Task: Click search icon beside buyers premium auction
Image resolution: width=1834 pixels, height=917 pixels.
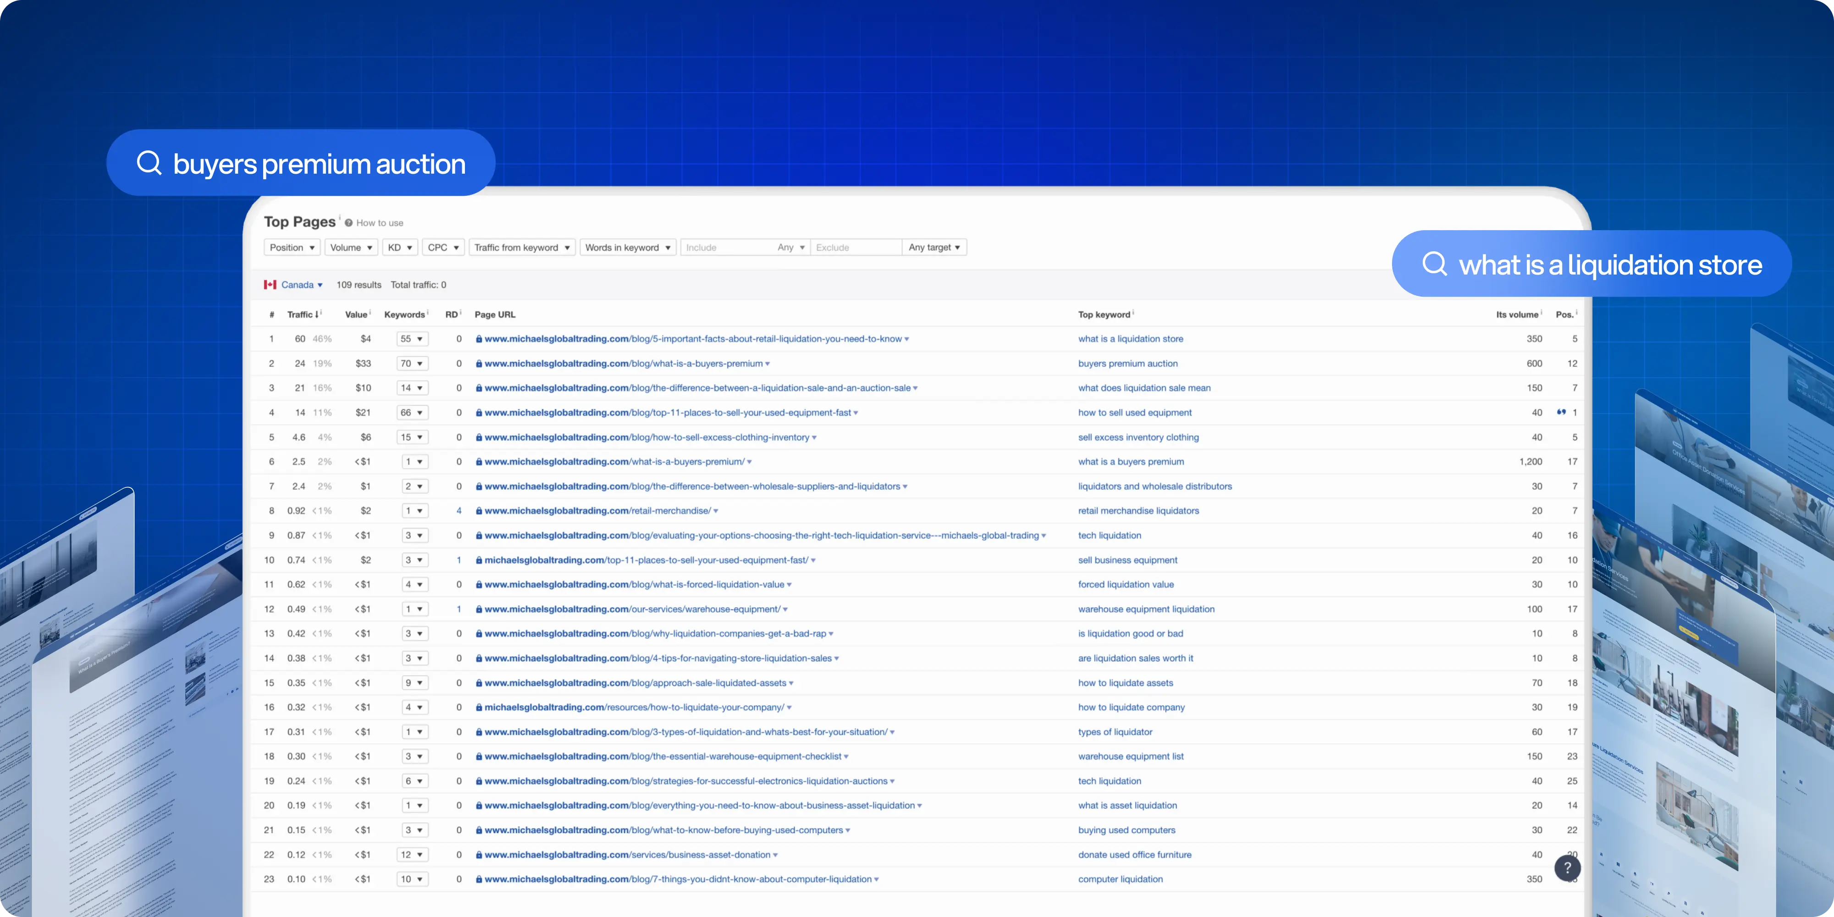Action: [x=149, y=163]
